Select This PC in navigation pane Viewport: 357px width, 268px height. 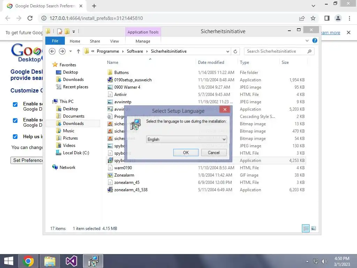coord(67,102)
